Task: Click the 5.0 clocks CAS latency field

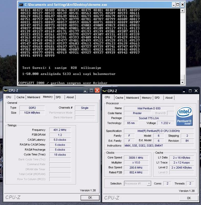Action: point(60,140)
